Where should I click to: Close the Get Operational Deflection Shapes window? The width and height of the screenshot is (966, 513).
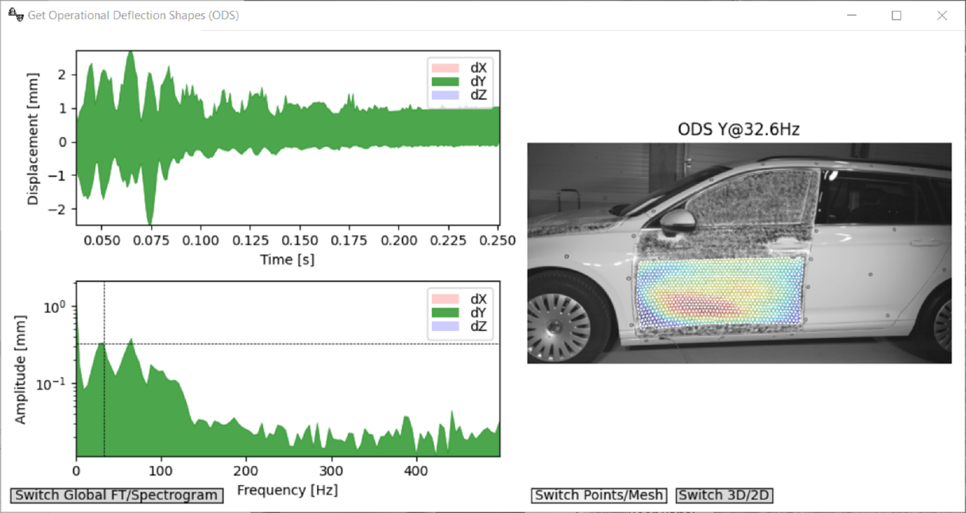(942, 15)
